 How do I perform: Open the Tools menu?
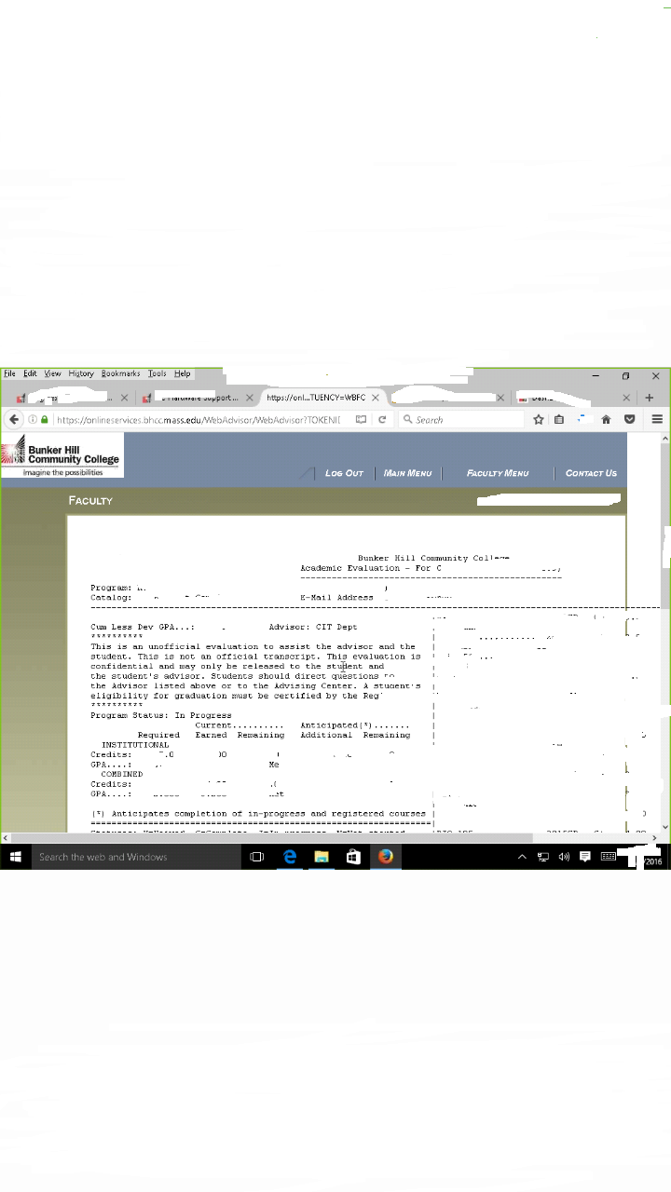click(157, 373)
